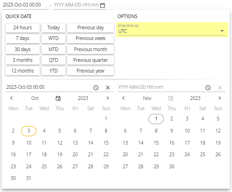
Task: Open start time clock picker
Action: pyautogui.click(x=96, y=87)
